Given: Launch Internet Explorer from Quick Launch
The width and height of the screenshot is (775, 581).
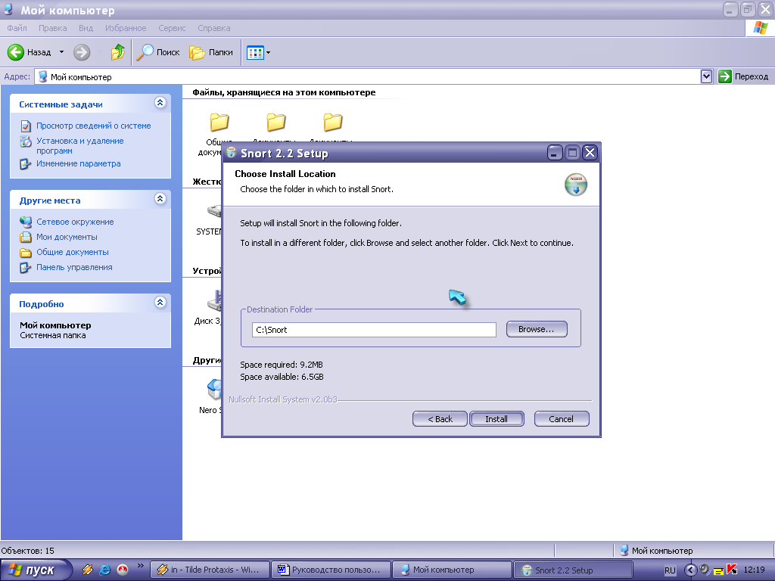Looking at the screenshot, I should click(x=104, y=570).
